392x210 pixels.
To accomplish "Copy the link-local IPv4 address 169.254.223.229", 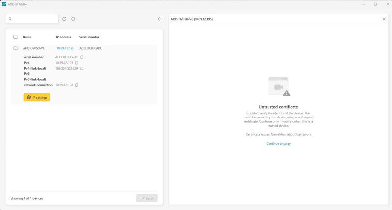I will [x=82, y=68].
